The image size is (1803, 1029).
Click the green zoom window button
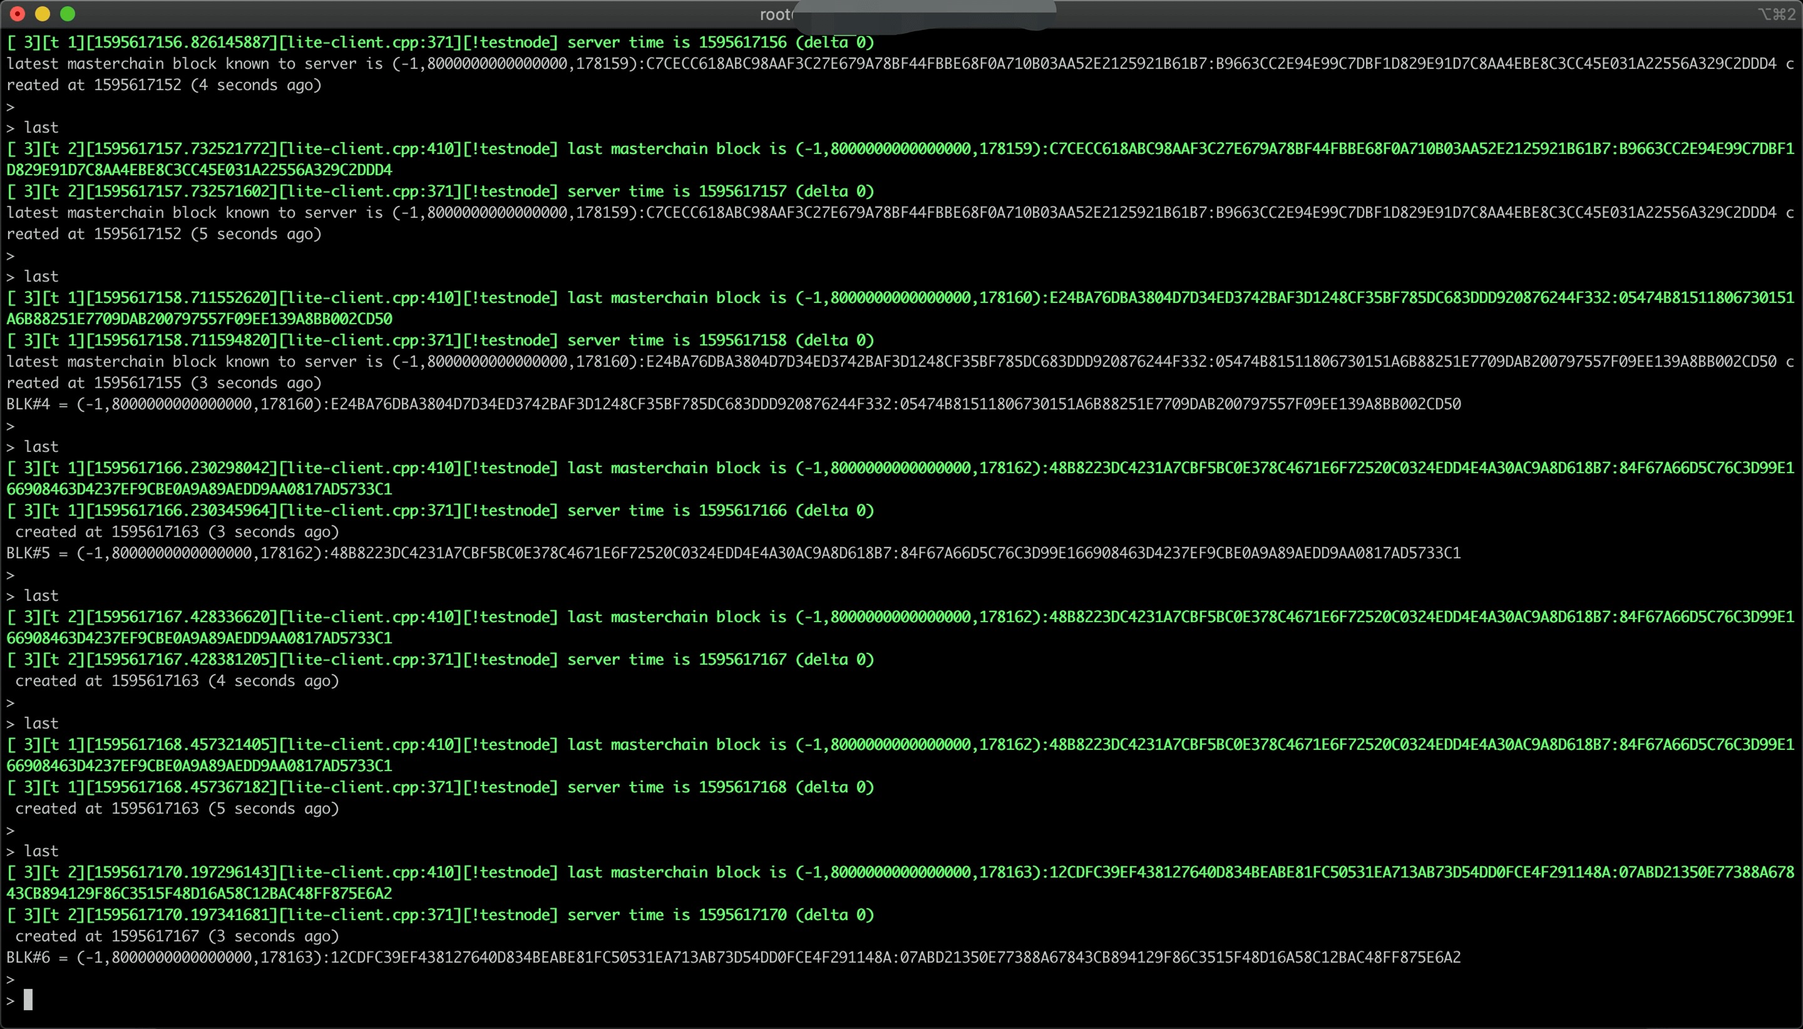click(x=68, y=13)
